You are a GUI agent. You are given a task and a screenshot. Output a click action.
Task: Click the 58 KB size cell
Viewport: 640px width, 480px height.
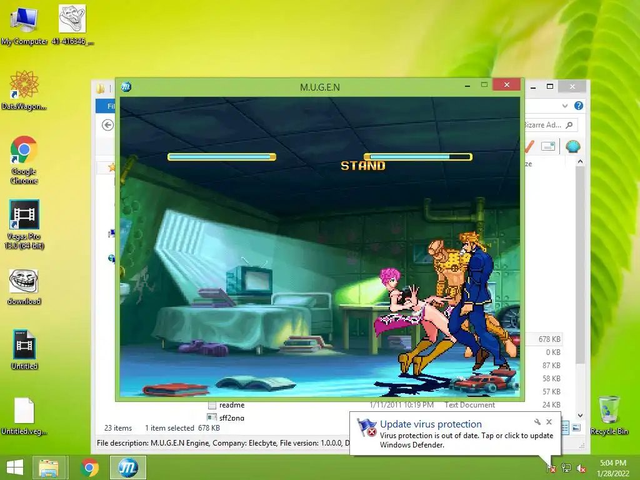pos(551,378)
